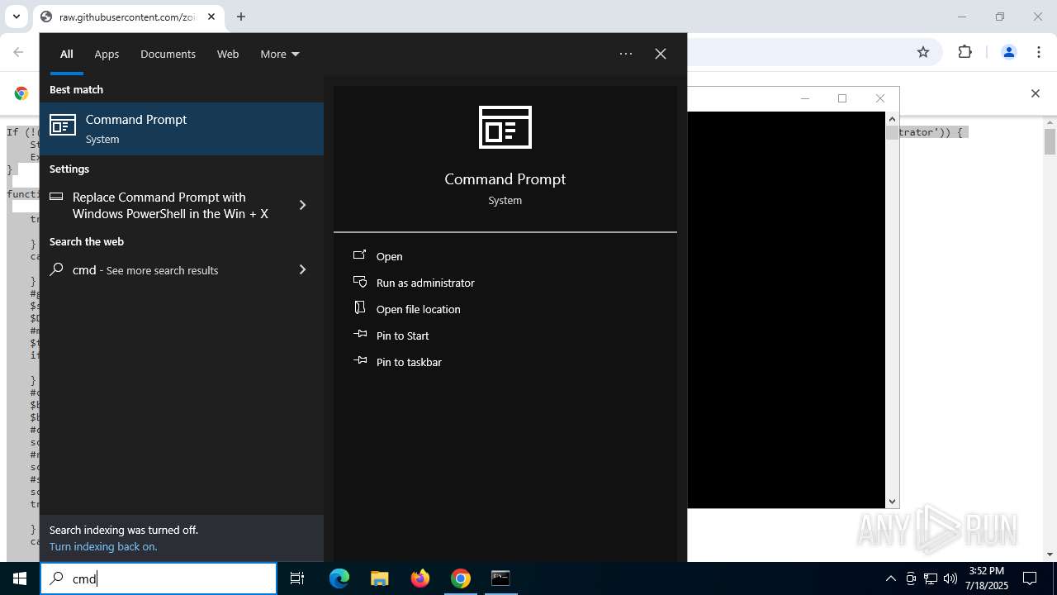Expand the More filter dropdown
The height and width of the screenshot is (595, 1057).
[280, 54]
